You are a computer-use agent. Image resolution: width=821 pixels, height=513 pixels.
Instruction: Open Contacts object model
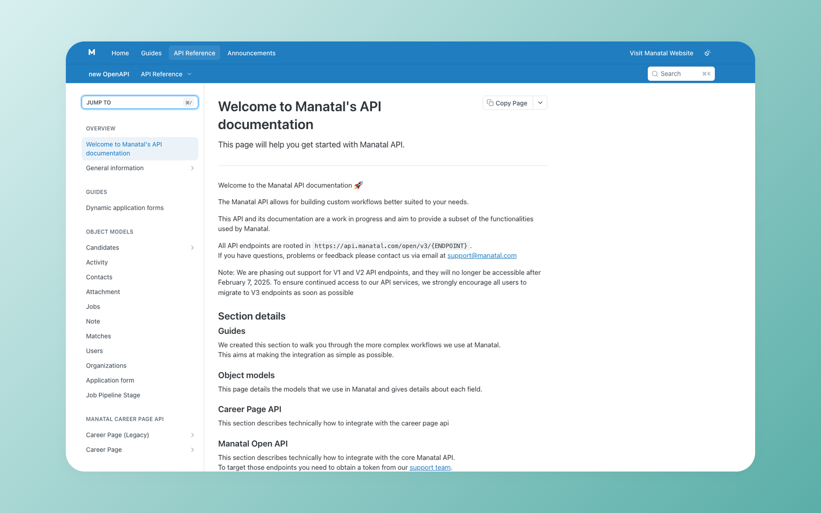click(x=99, y=277)
